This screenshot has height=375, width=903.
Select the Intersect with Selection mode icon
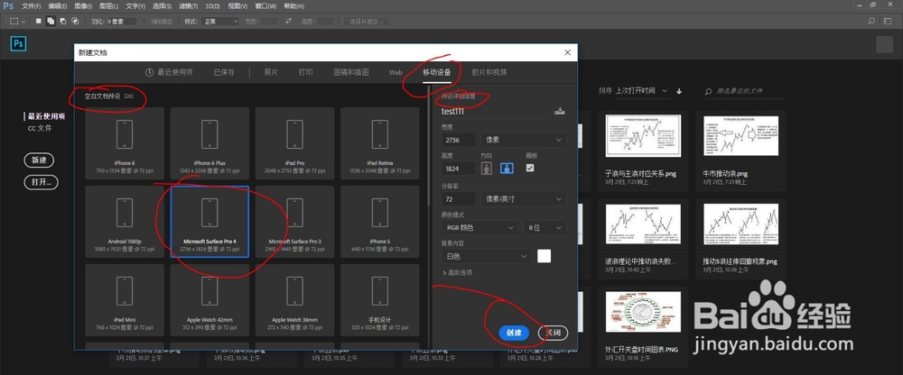coord(75,22)
